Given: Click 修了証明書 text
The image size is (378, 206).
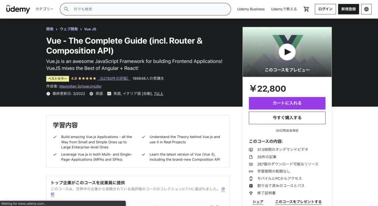Looking at the screenshot, I should coord(266,193).
